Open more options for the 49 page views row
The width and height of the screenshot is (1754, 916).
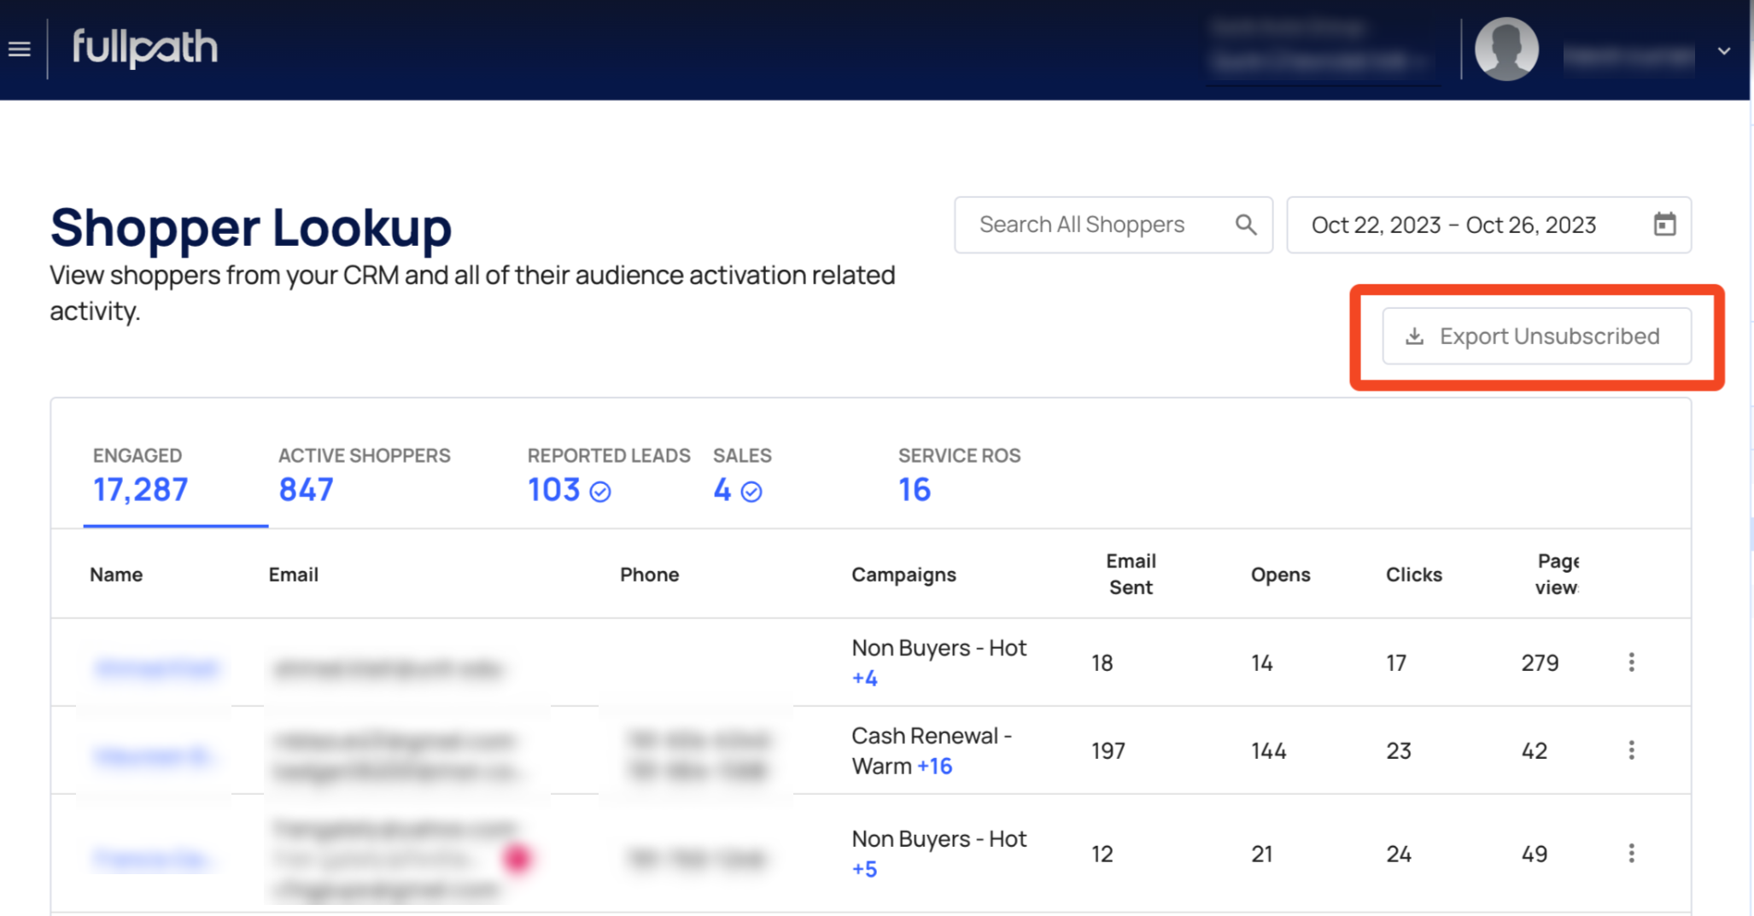pyautogui.click(x=1631, y=854)
